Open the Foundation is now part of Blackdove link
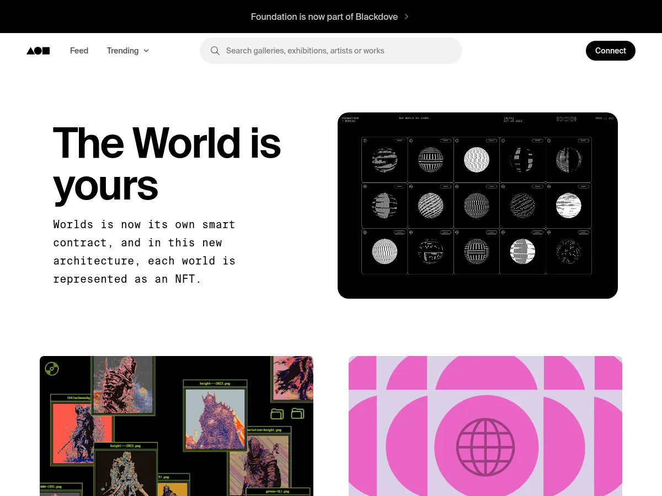 pyautogui.click(x=324, y=17)
